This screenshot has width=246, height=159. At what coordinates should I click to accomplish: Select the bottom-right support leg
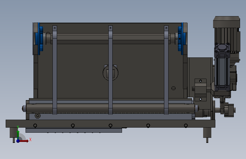pos(207,135)
